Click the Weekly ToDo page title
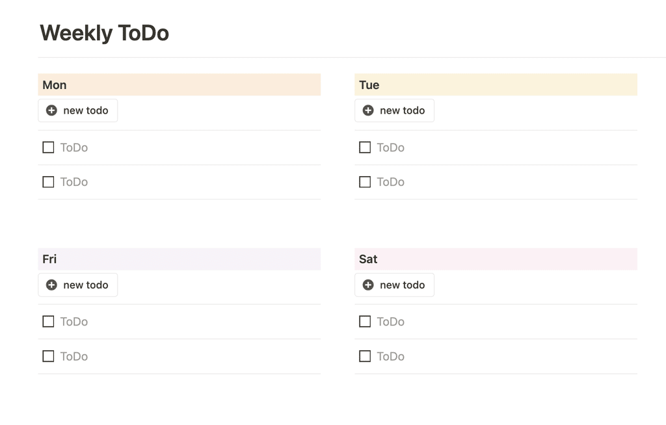Screen dimensions: 666x425 [x=105, y=33]
